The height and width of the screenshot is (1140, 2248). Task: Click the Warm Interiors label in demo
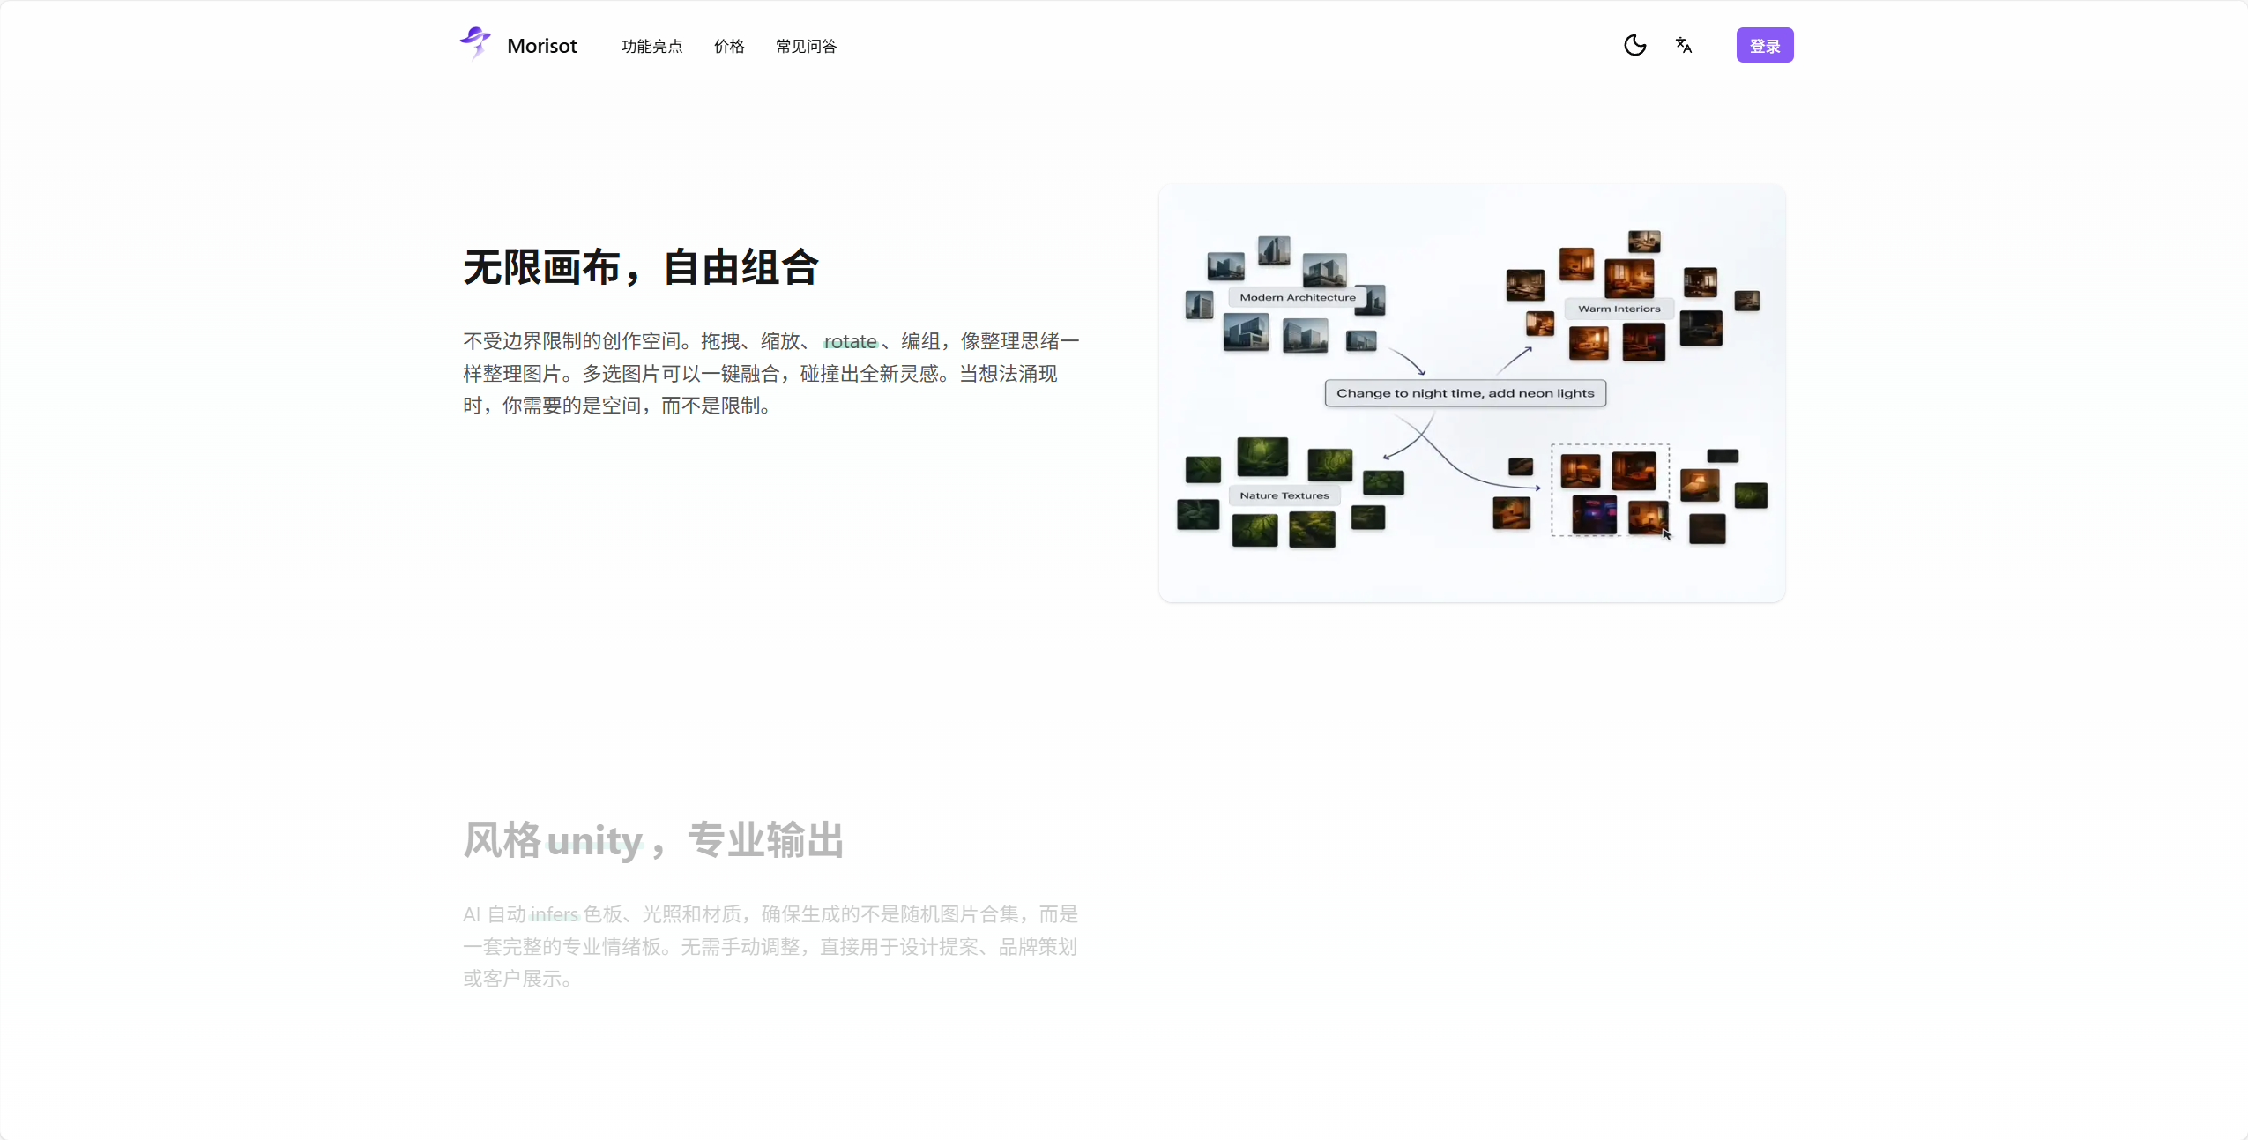[1619, 309]
